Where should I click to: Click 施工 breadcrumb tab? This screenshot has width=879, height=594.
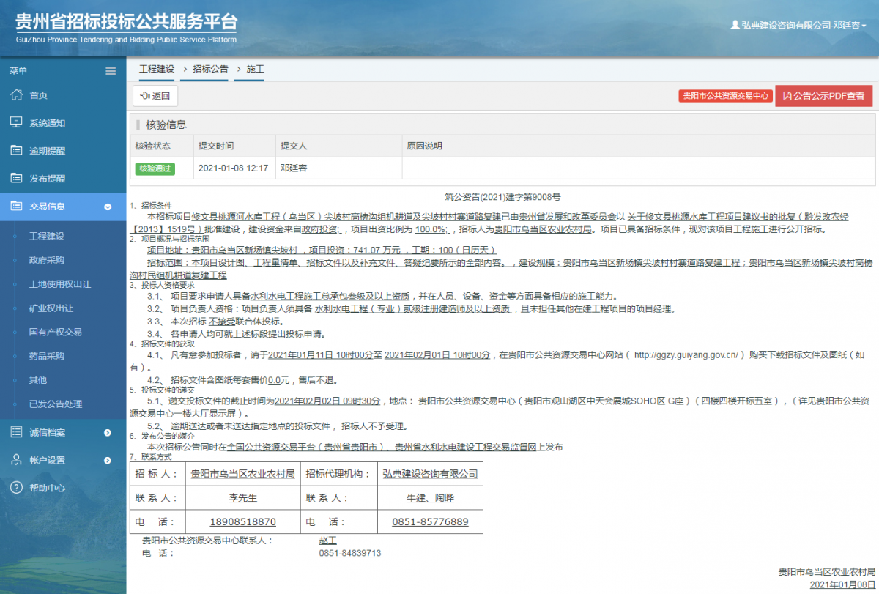point(255,69)
